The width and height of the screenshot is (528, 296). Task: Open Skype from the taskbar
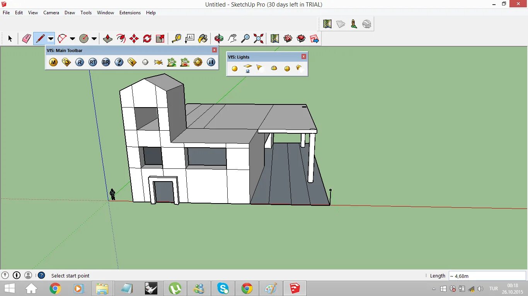coord(223,288)
